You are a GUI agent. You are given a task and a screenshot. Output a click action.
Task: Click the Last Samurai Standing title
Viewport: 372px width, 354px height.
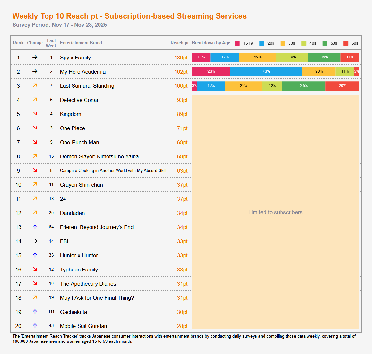87,86
